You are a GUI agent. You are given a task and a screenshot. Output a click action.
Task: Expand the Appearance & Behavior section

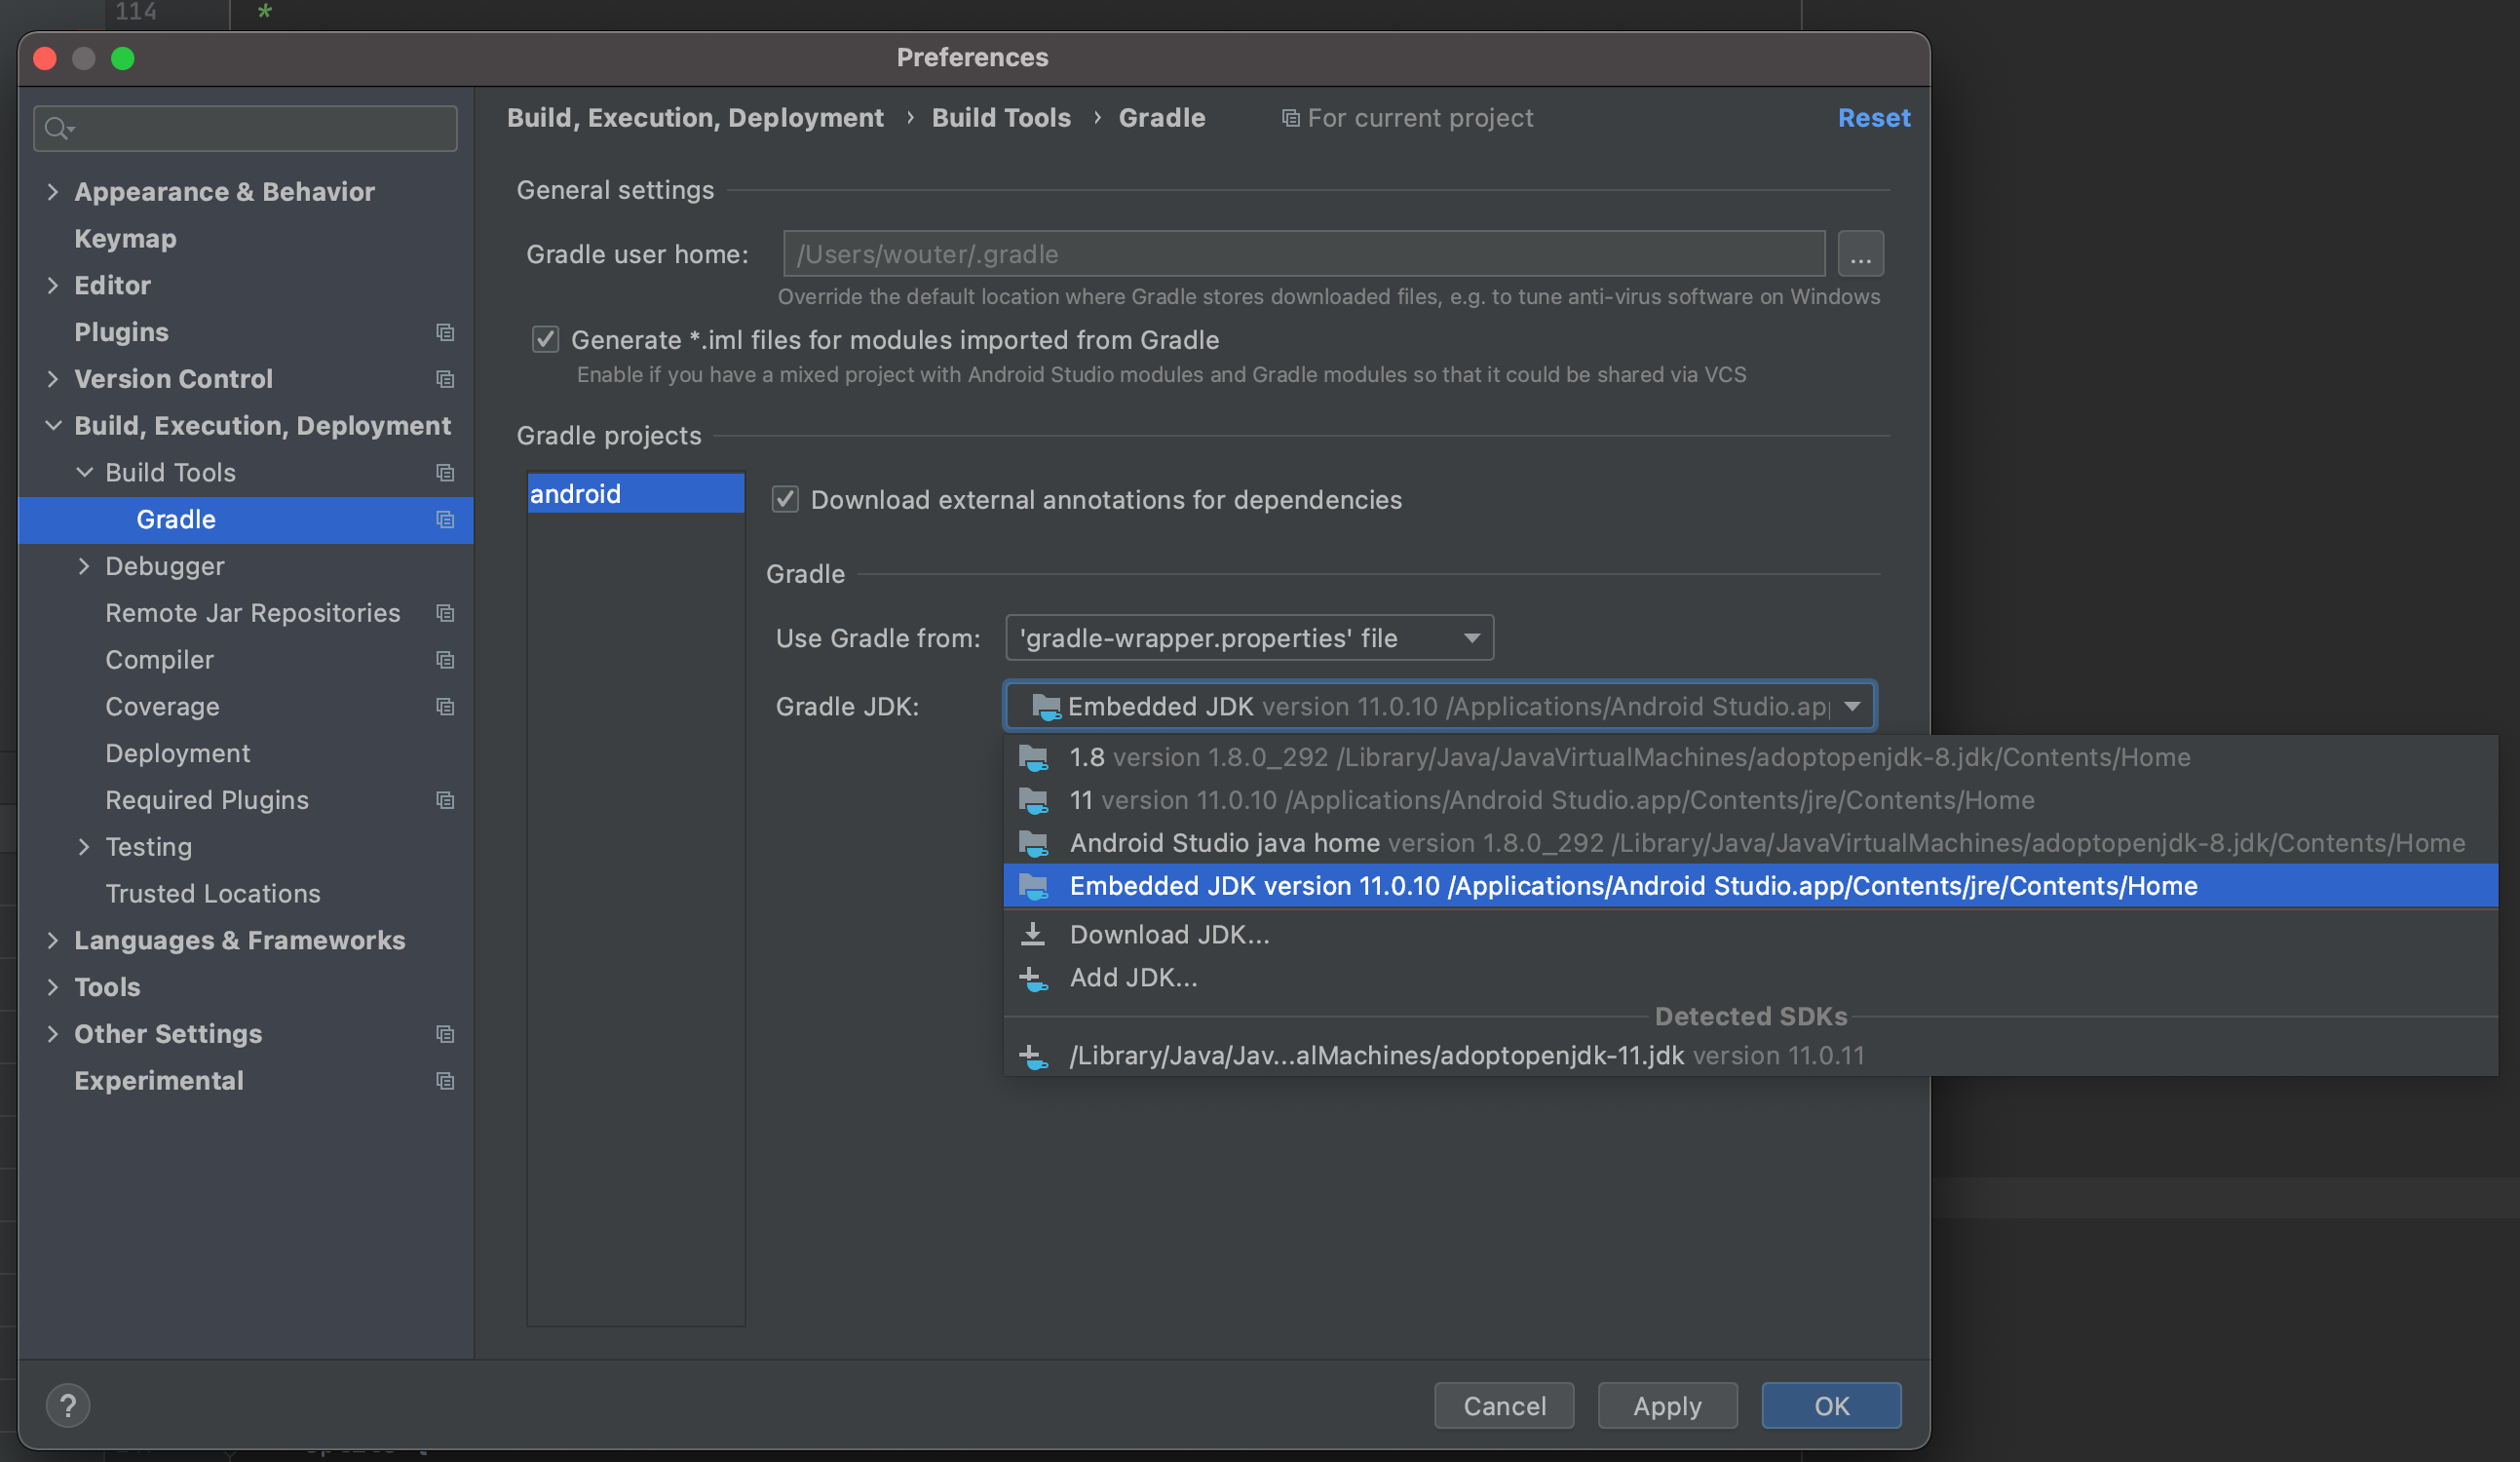(x=53, y=191)
